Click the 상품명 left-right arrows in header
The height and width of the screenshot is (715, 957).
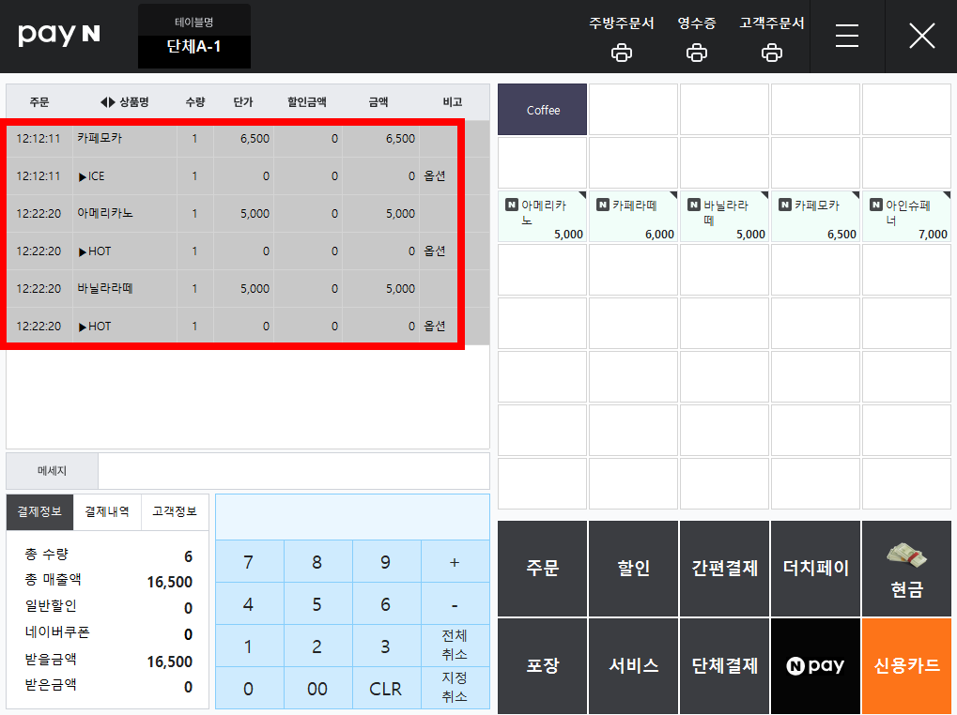pos(107,102)
